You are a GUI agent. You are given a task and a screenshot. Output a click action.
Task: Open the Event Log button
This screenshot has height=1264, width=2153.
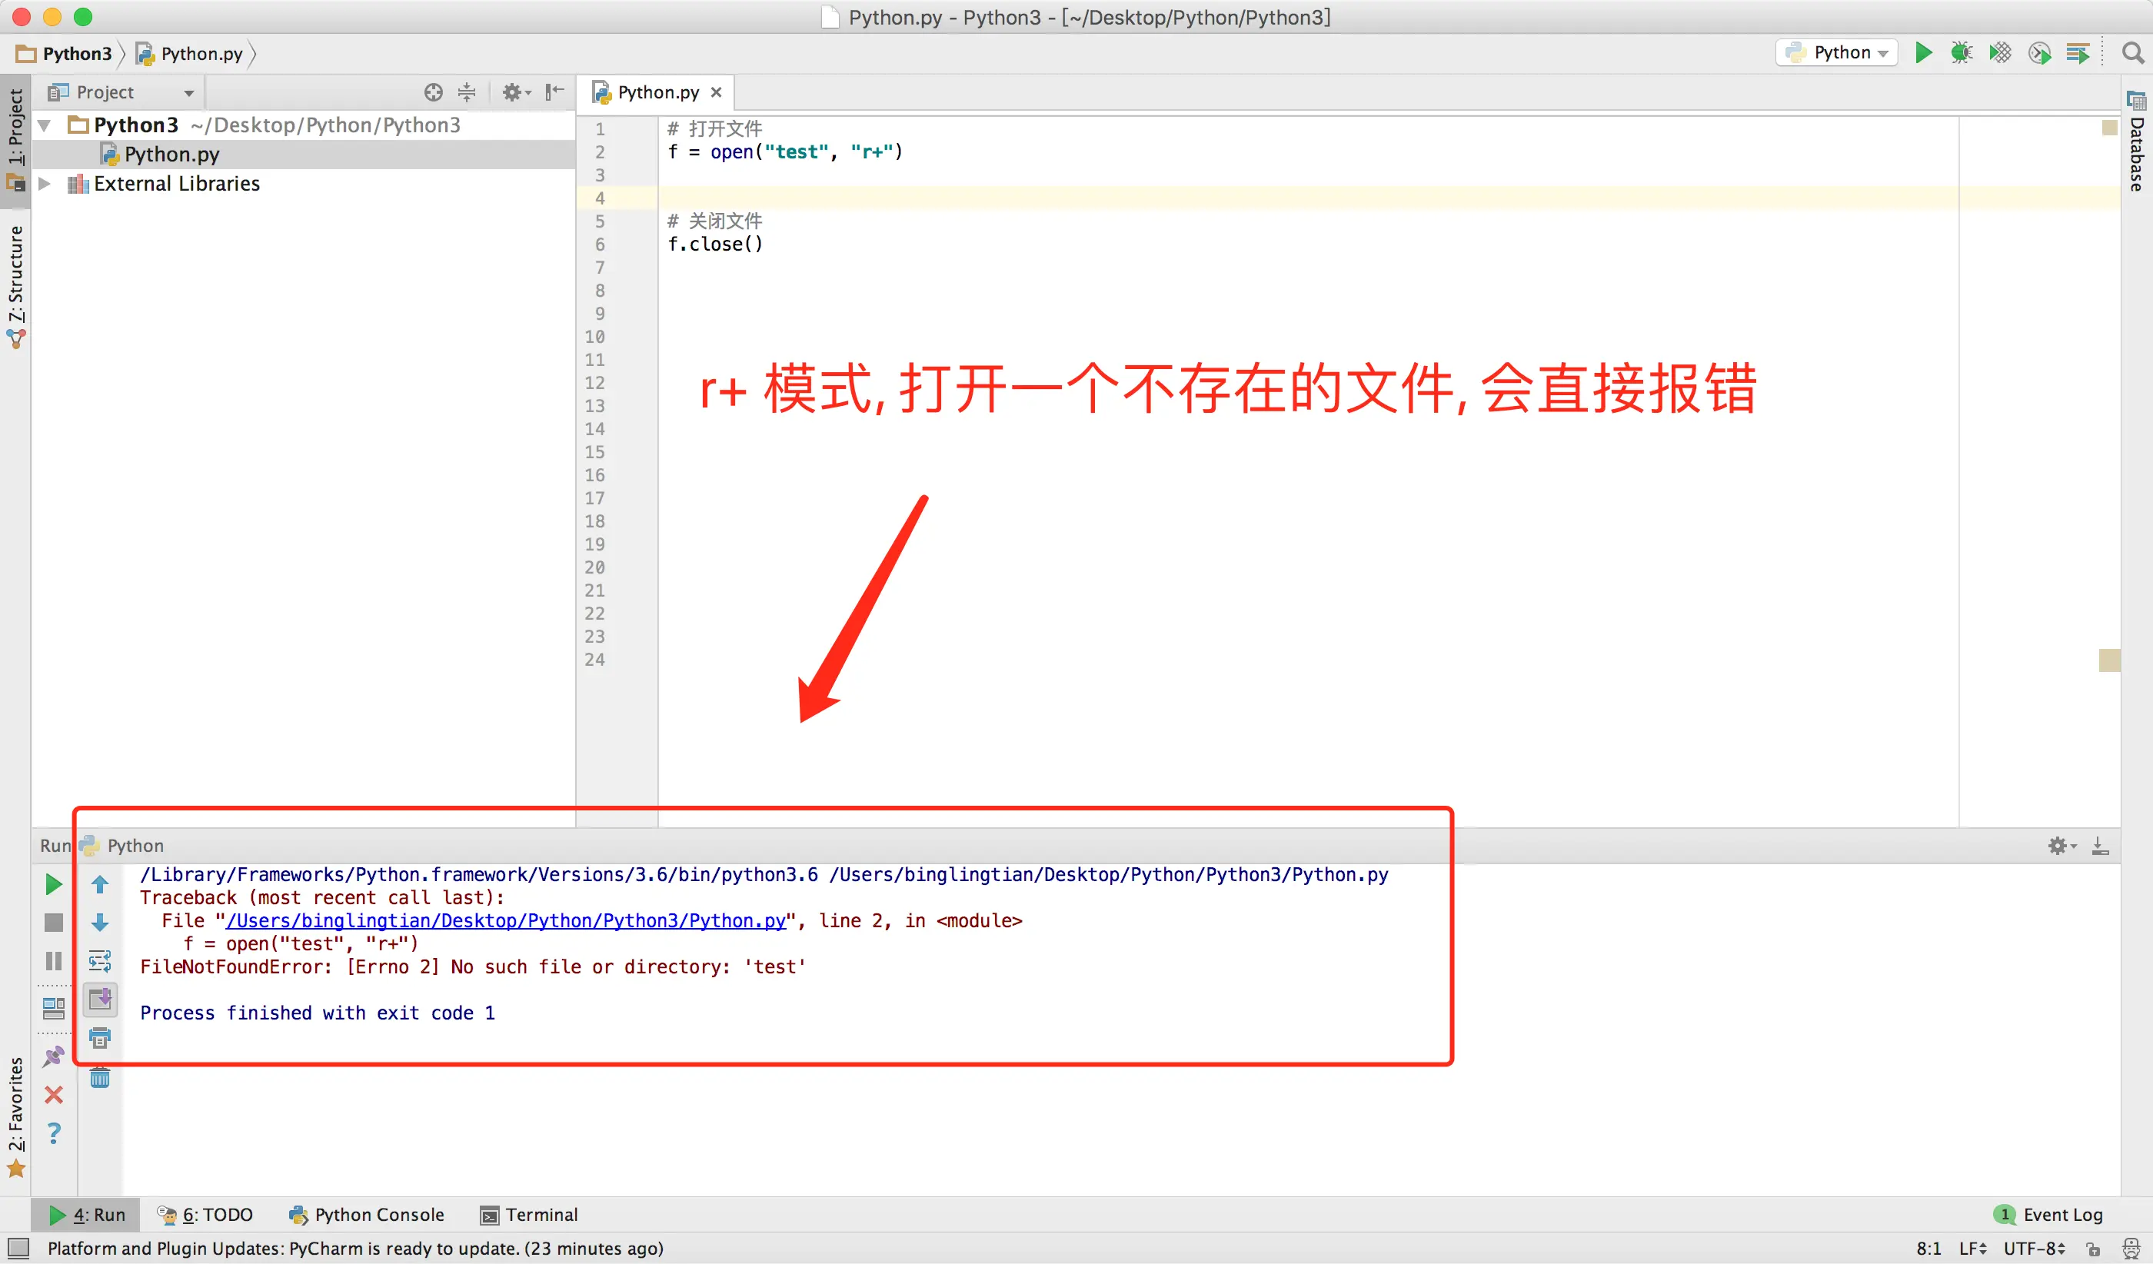2051,1215
